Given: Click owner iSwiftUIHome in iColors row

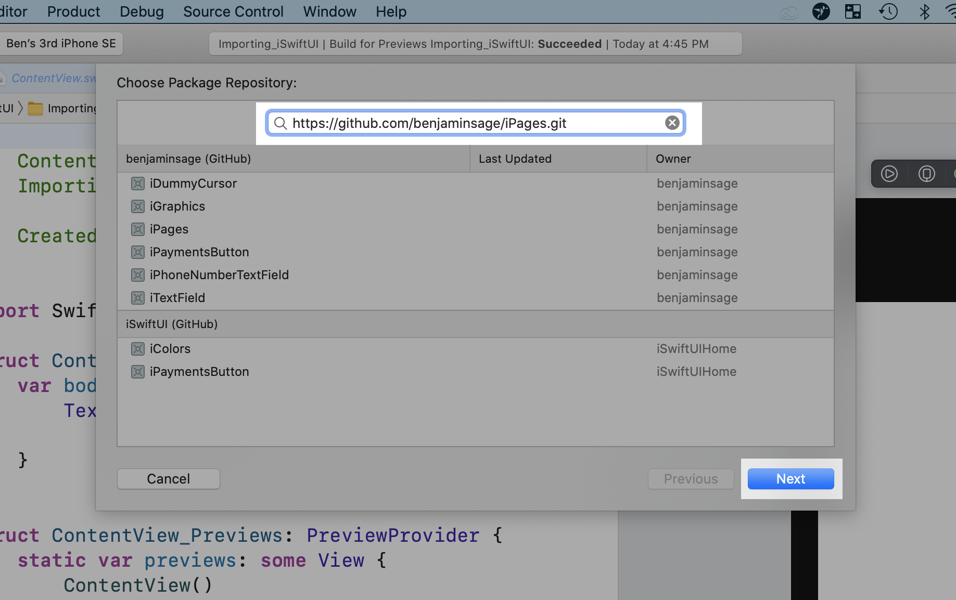Looking at the screenshot, I should pyautogui.click(x=696, y=349).
